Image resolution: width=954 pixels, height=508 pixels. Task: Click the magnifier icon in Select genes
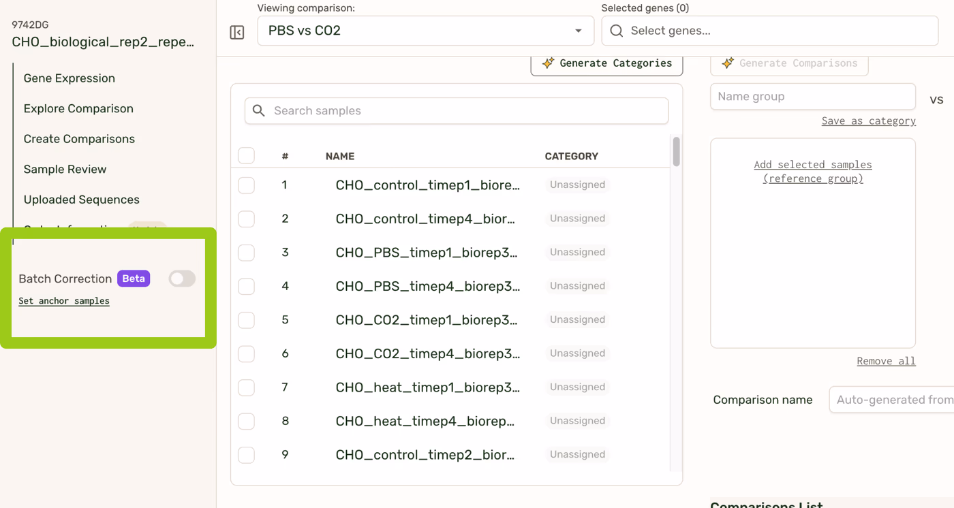click(x=617, y=31)
